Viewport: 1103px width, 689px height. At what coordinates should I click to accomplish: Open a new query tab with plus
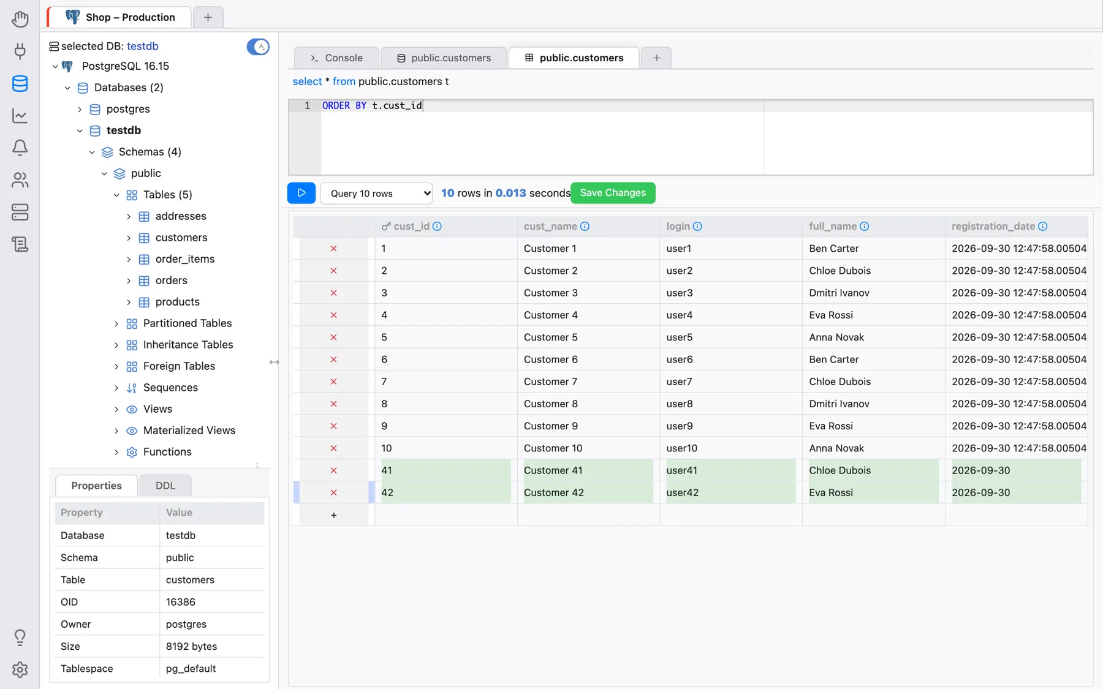coord(656,58)
